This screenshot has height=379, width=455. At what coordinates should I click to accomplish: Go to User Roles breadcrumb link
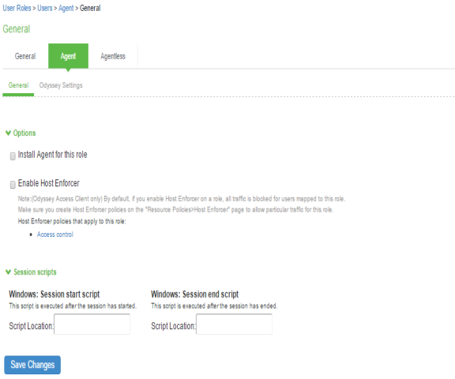pyautogui.click(x=17, y=8)
